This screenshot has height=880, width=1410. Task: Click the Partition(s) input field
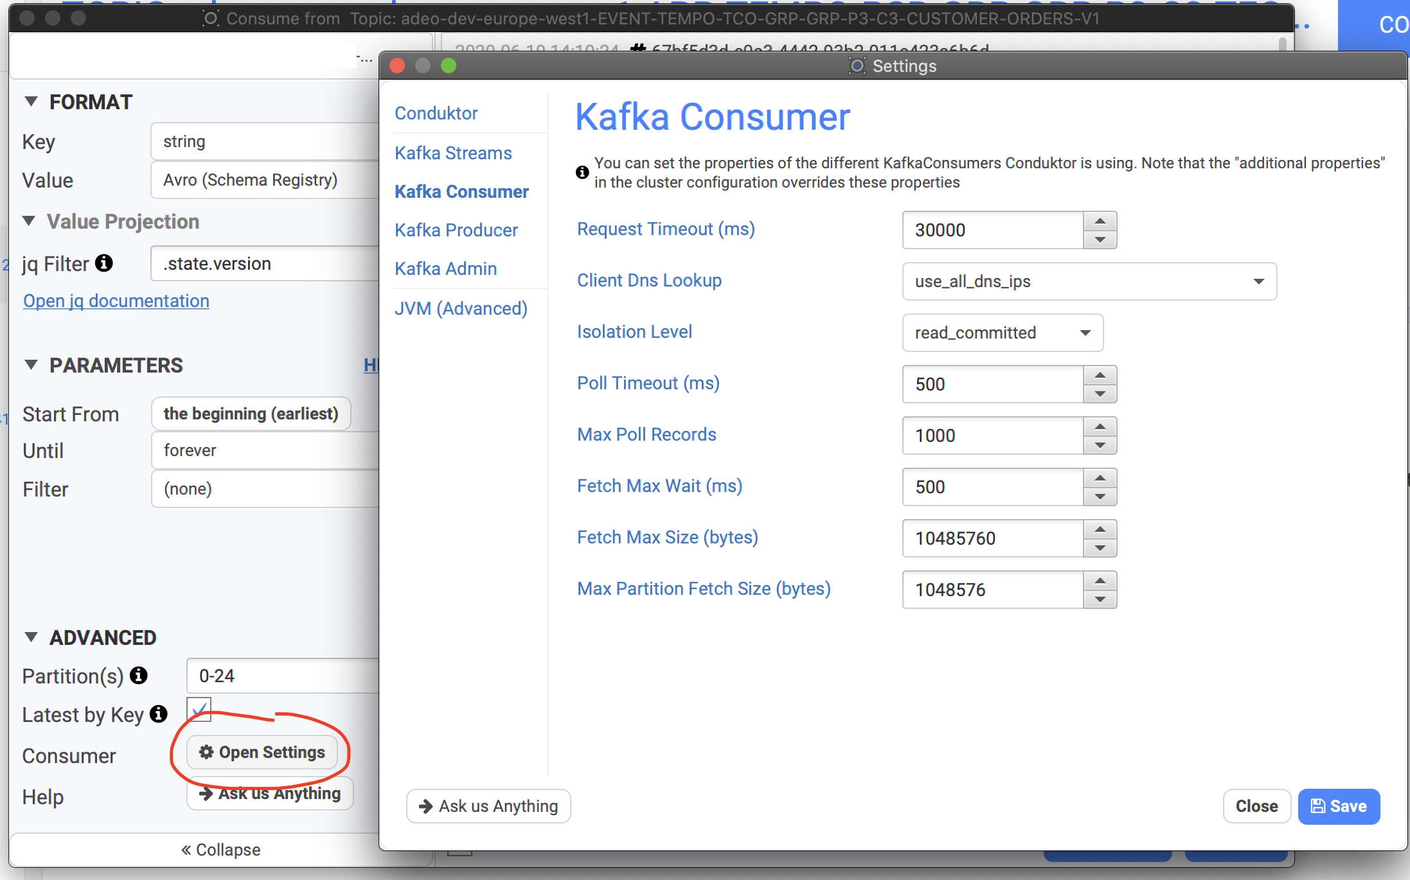(283, 676)
